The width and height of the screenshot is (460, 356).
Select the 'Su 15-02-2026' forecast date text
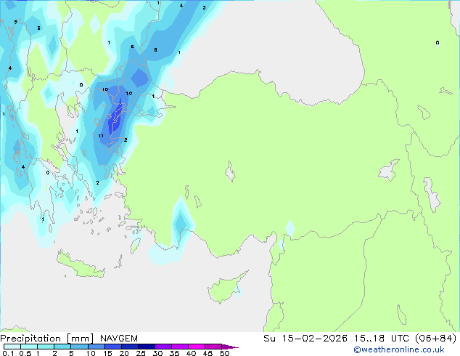pos(305,339)
